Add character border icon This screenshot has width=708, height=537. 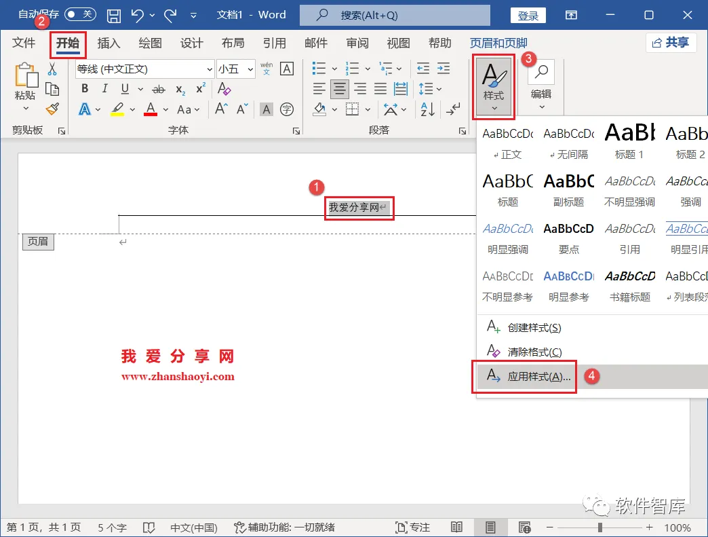pyautogui.click(x=287, y=69)
